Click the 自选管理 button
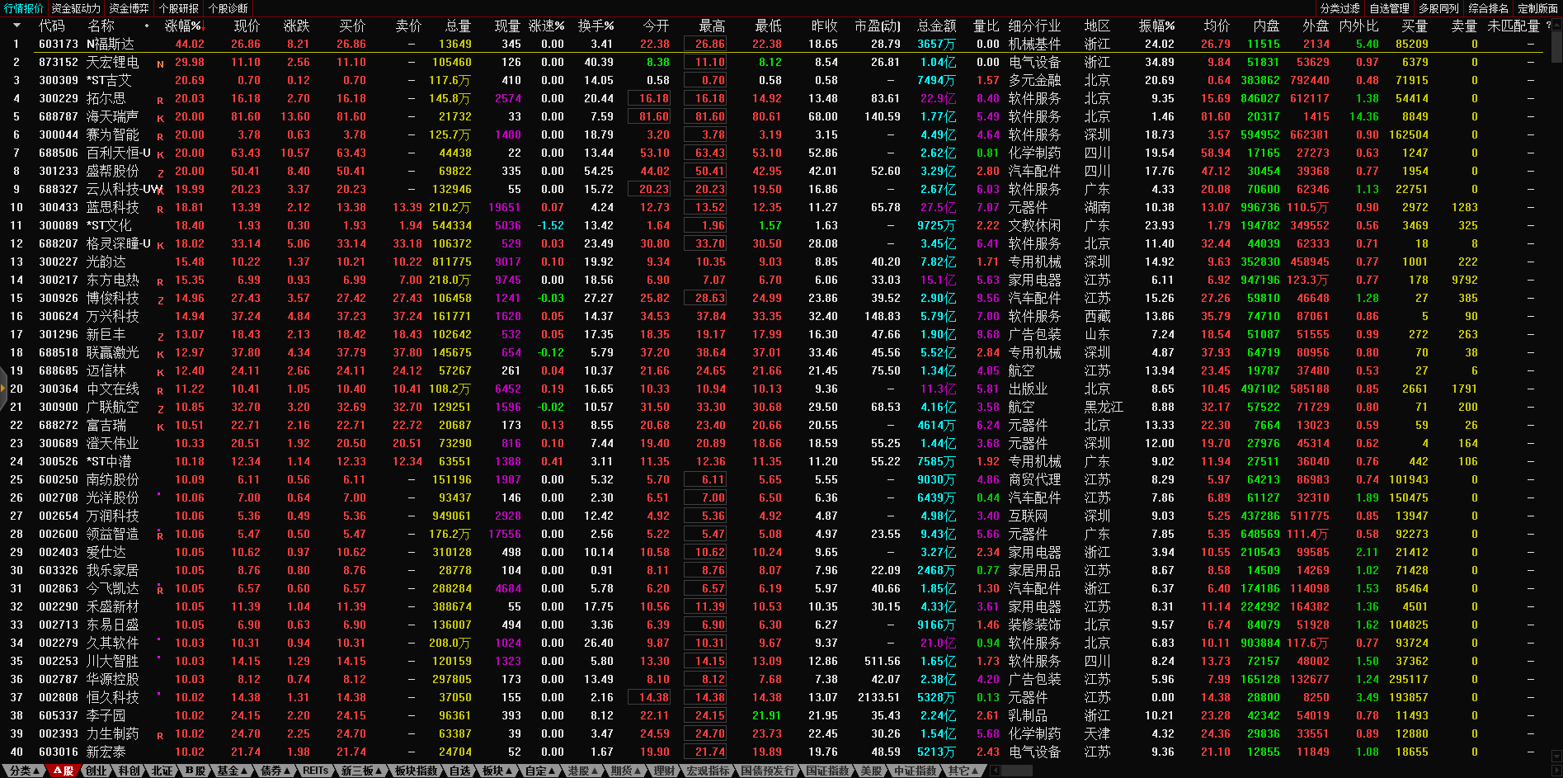This screenshot has width=1563, height=778. [1389, 8]
